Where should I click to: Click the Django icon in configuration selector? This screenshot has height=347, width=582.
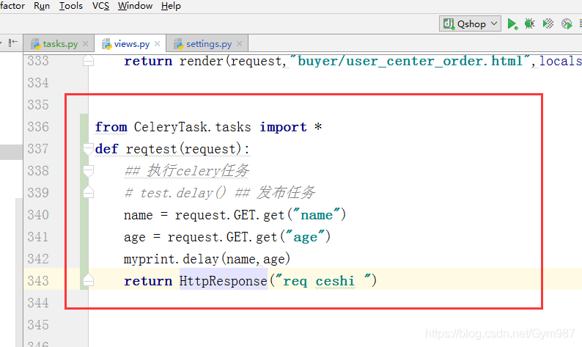pos(449,23)
